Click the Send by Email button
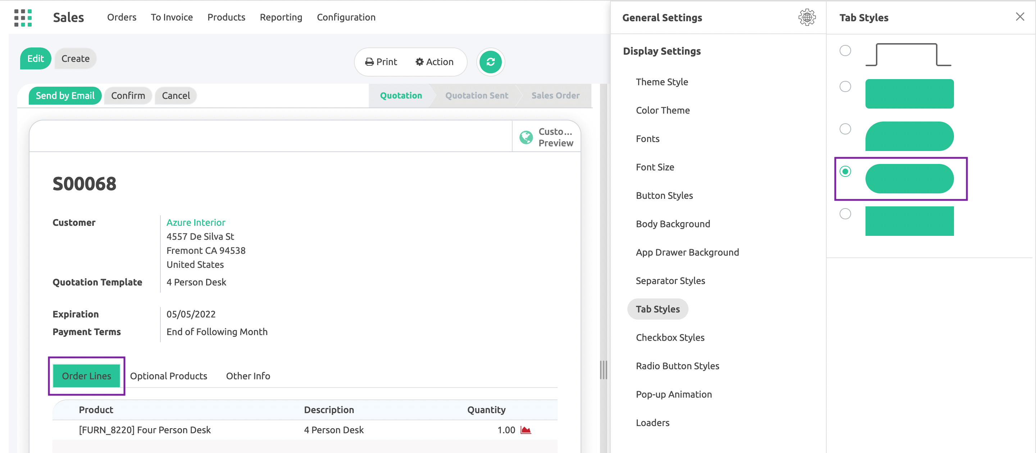1036x453 pixels. [65, 96]
